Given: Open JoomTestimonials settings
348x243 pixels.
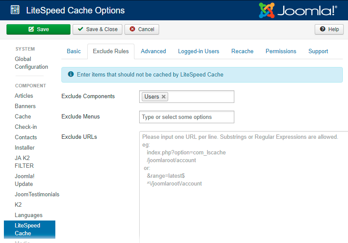Looking at the screenshot, I should 37,195.
